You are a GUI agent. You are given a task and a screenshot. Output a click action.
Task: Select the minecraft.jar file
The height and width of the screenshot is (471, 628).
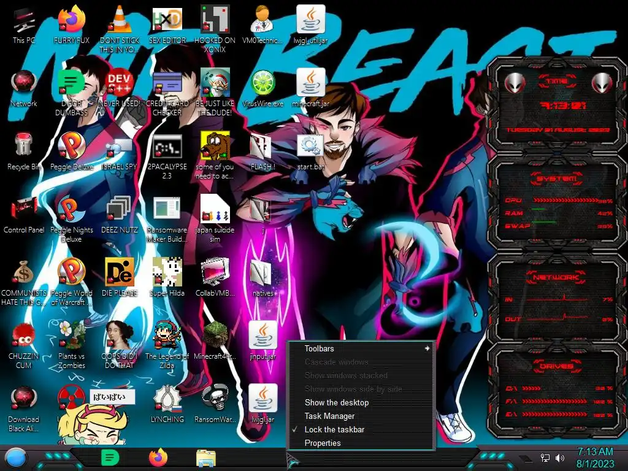coord(311,83)
